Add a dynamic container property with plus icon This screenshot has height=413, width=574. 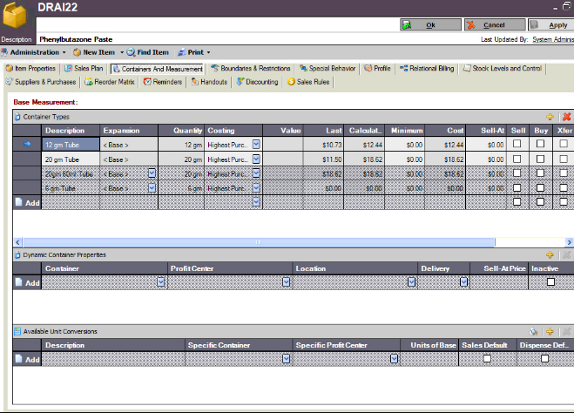tap(550, 254)
